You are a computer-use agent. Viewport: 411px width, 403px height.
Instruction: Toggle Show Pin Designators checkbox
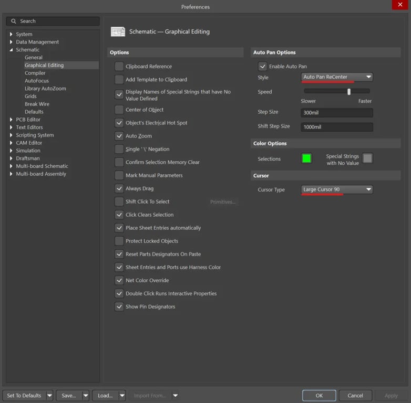(119, 306)
